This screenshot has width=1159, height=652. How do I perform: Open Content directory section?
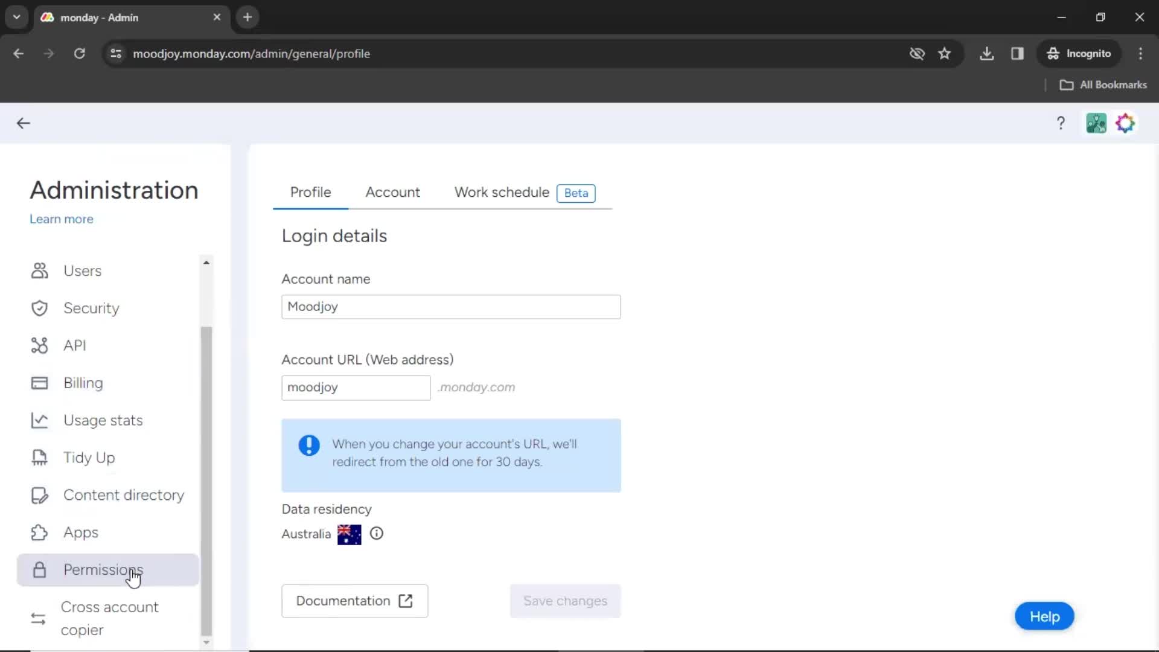pos(107,495)
